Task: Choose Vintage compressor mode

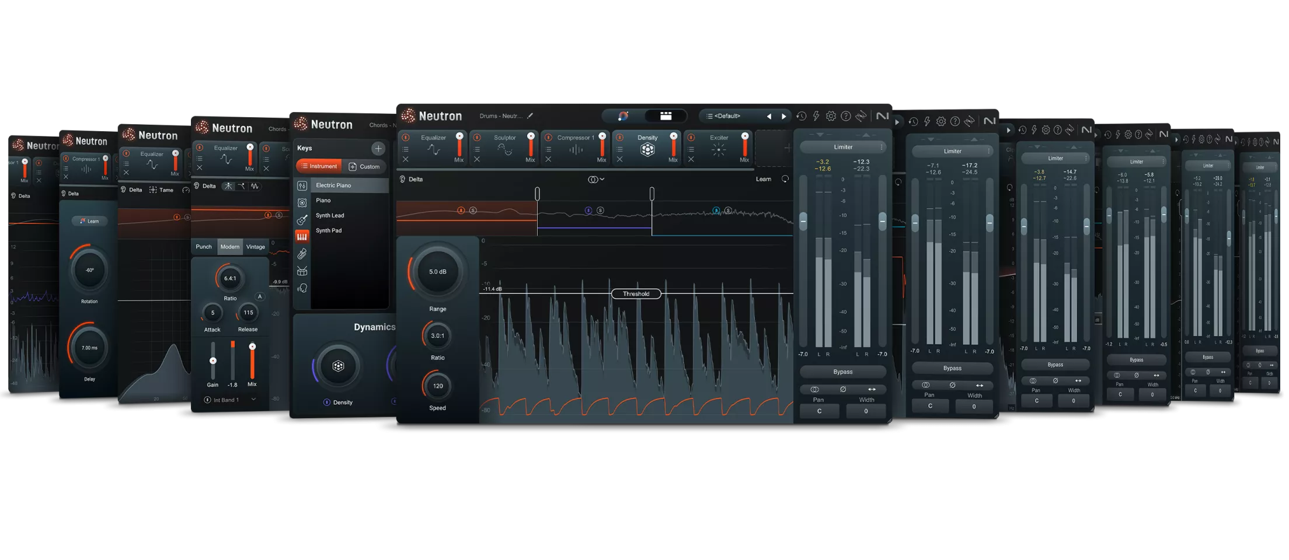Action: [x=256, y=247]
